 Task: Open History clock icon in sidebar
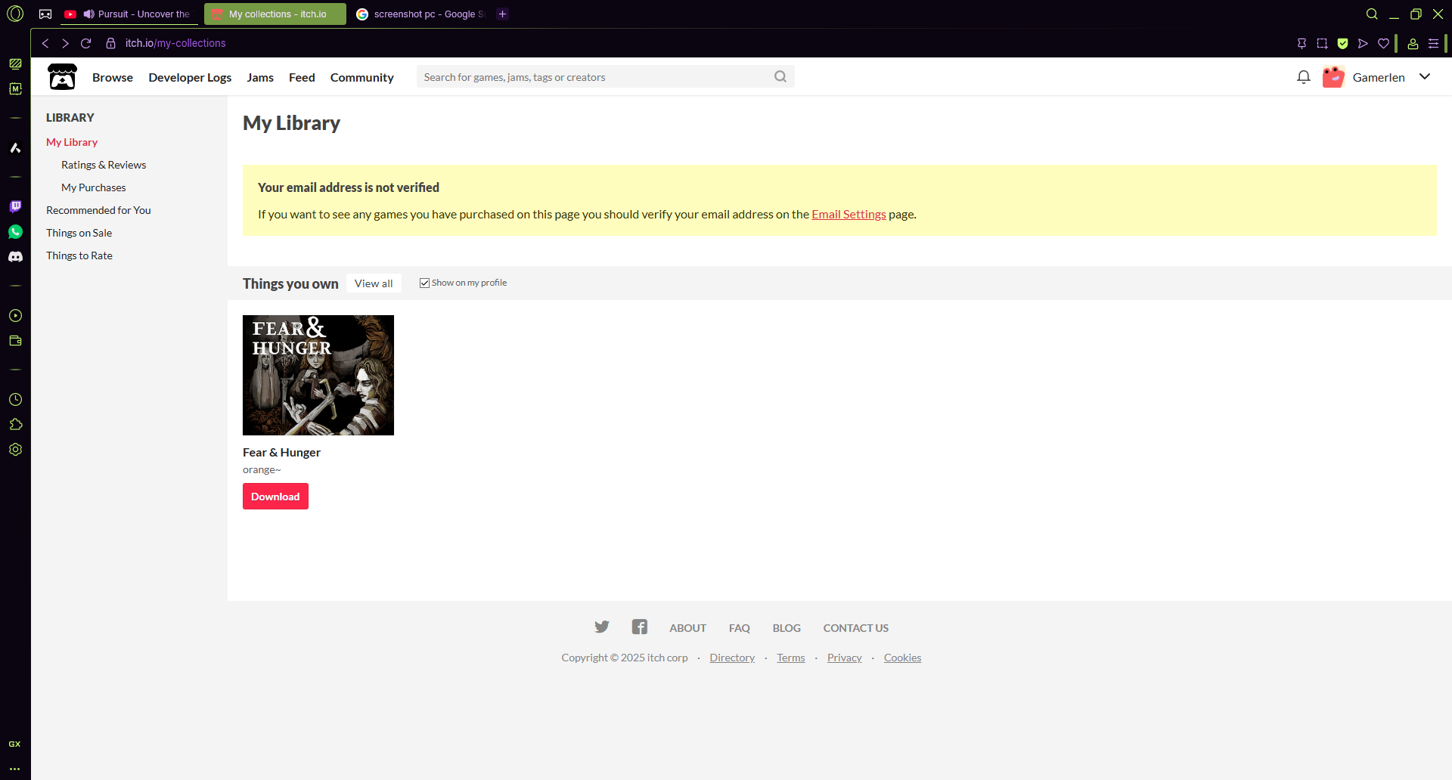15,400
